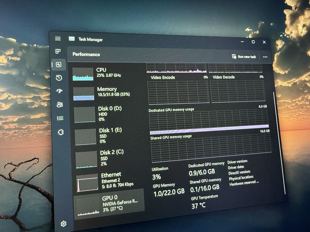The width and height of the screenshot is (310, 232).
Task: Click the Ethernet throughput mini graph thumbnail
Action: click(x=87, y=183)
